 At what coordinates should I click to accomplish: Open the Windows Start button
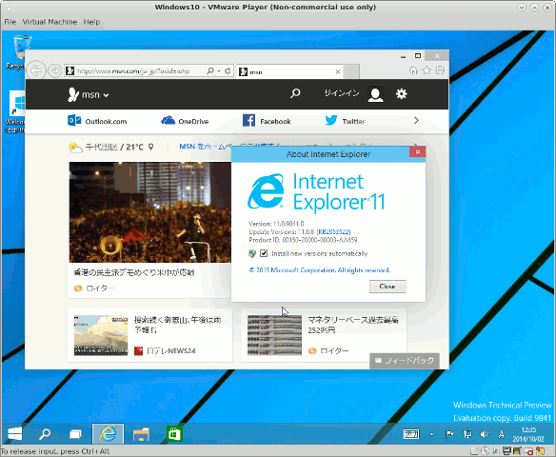[15, 433]
